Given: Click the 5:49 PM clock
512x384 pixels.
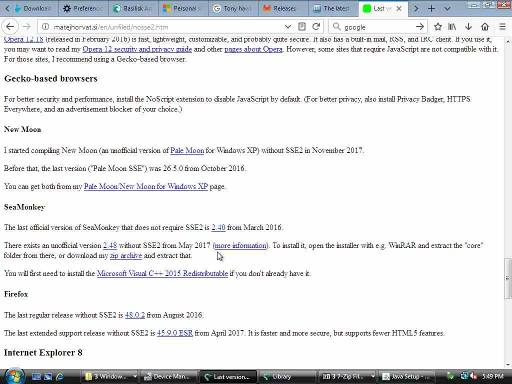Looking at the screenshot, I should [492, 376].
